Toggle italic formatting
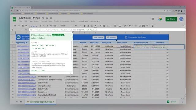This screenshot has width=196, height=110. click(88, 26)
